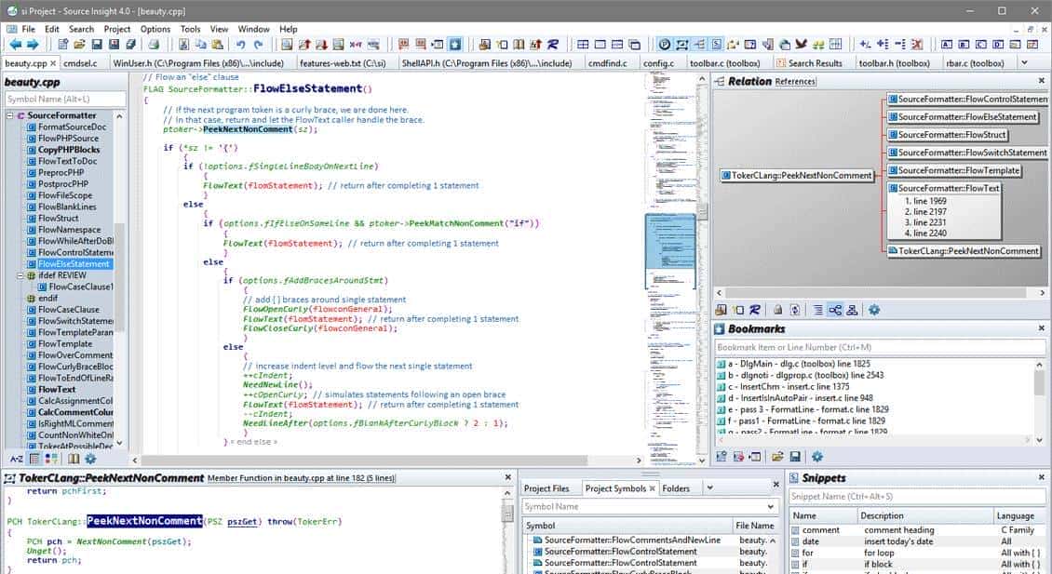The width and height of the screenshot is (1052, 574).
Task: Close the Snippets panel
Action: click(1042, 477)
